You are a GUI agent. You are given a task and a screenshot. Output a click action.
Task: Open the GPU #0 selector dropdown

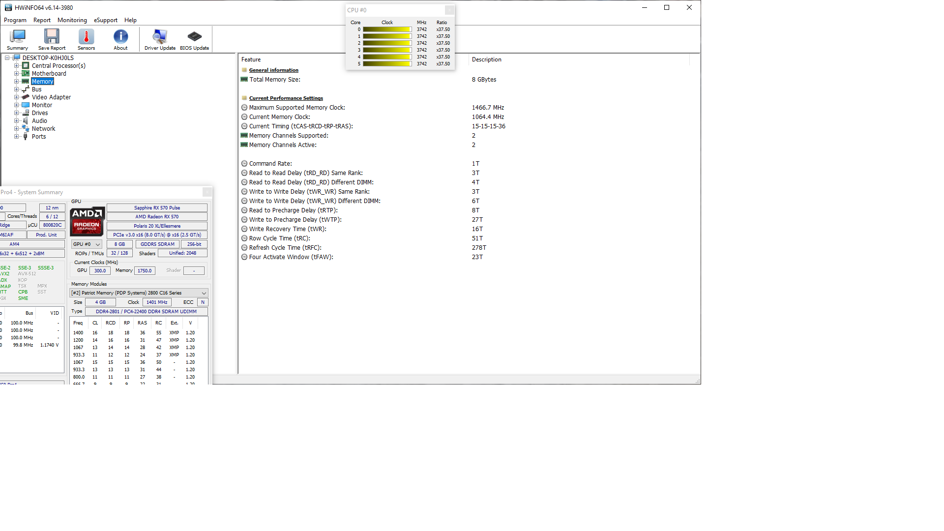point(87,244)
